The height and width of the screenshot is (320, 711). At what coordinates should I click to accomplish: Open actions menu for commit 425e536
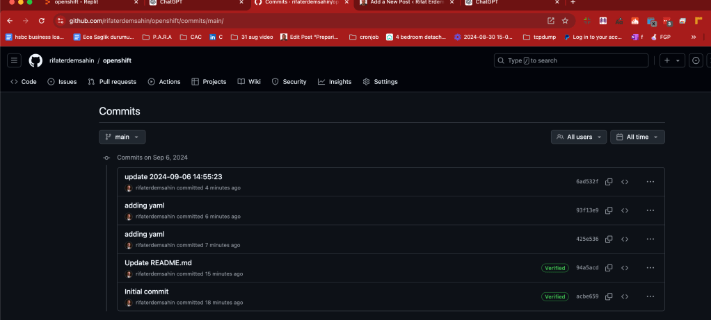coord(650,239)
